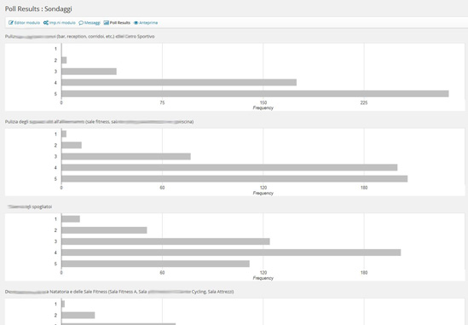Click the 75 axis value in first chart
Image resolution: width=468 pixels, height=325 pixels.
coord(162,102)
